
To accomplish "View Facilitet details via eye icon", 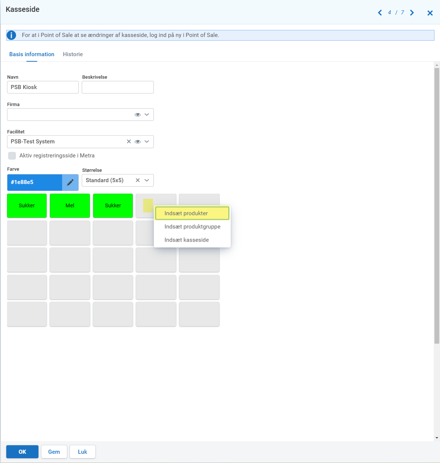I will pos(138,142).
